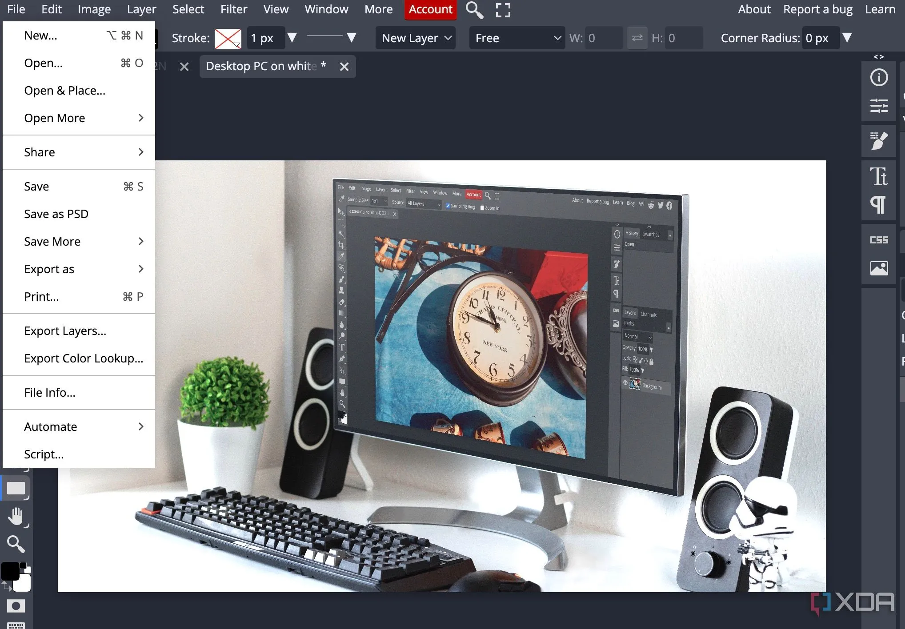Open the Paragraph panel icon
The width and height of the screenshot is (905, 629).
[879, 204]
